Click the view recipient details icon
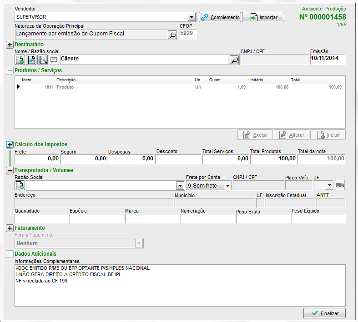 point(43,59)
